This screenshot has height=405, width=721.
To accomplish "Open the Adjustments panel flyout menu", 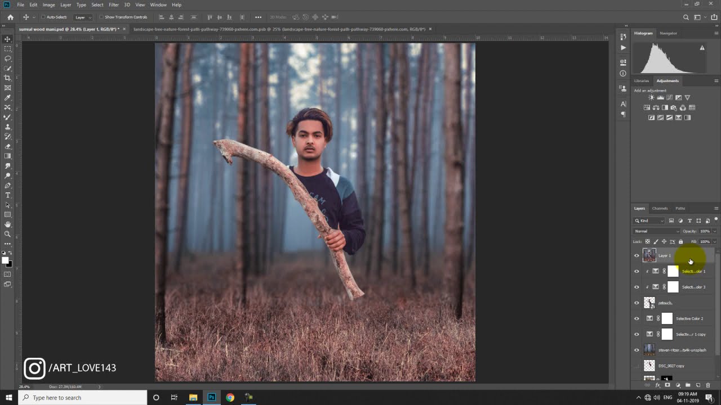I will click(716, 81).
